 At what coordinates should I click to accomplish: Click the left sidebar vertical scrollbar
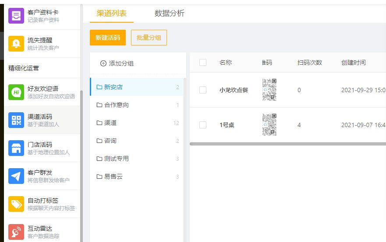pyautogui.click(x=81, y=166)
